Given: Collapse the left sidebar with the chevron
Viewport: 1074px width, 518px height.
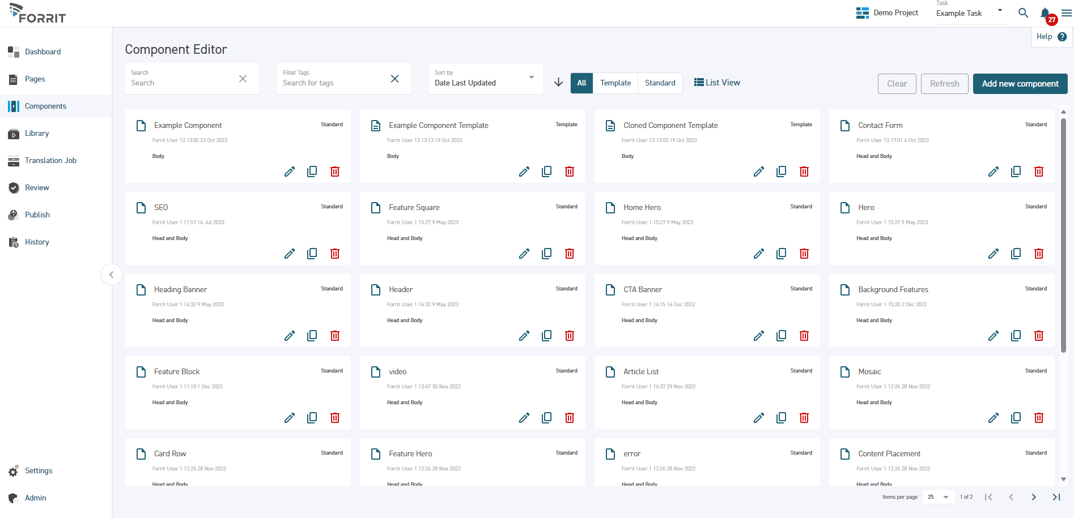Looking at the screenshot, I should coord(112,274).
